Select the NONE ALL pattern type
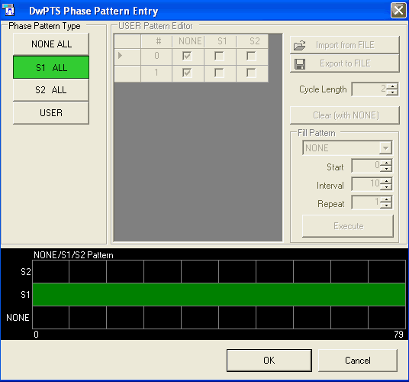This screenshot has width=409, height=382. tap(51, 44)
